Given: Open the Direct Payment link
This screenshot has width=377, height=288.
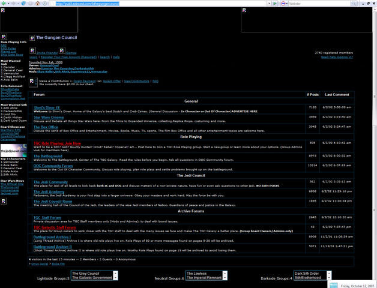Looking at the screenshot, I should click(x=85, y=81).
